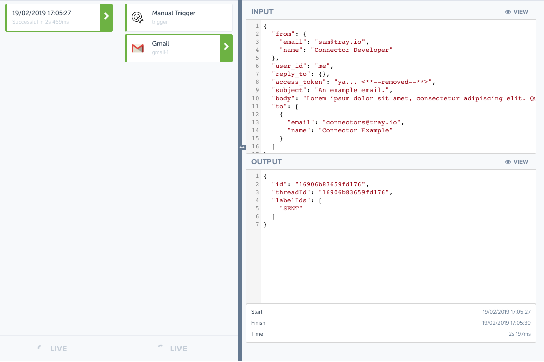Click the execution timestamp 19/02/2019 17:05:27 entry
544x362 pixels.
pyautogui.click(x=42, y=13)
